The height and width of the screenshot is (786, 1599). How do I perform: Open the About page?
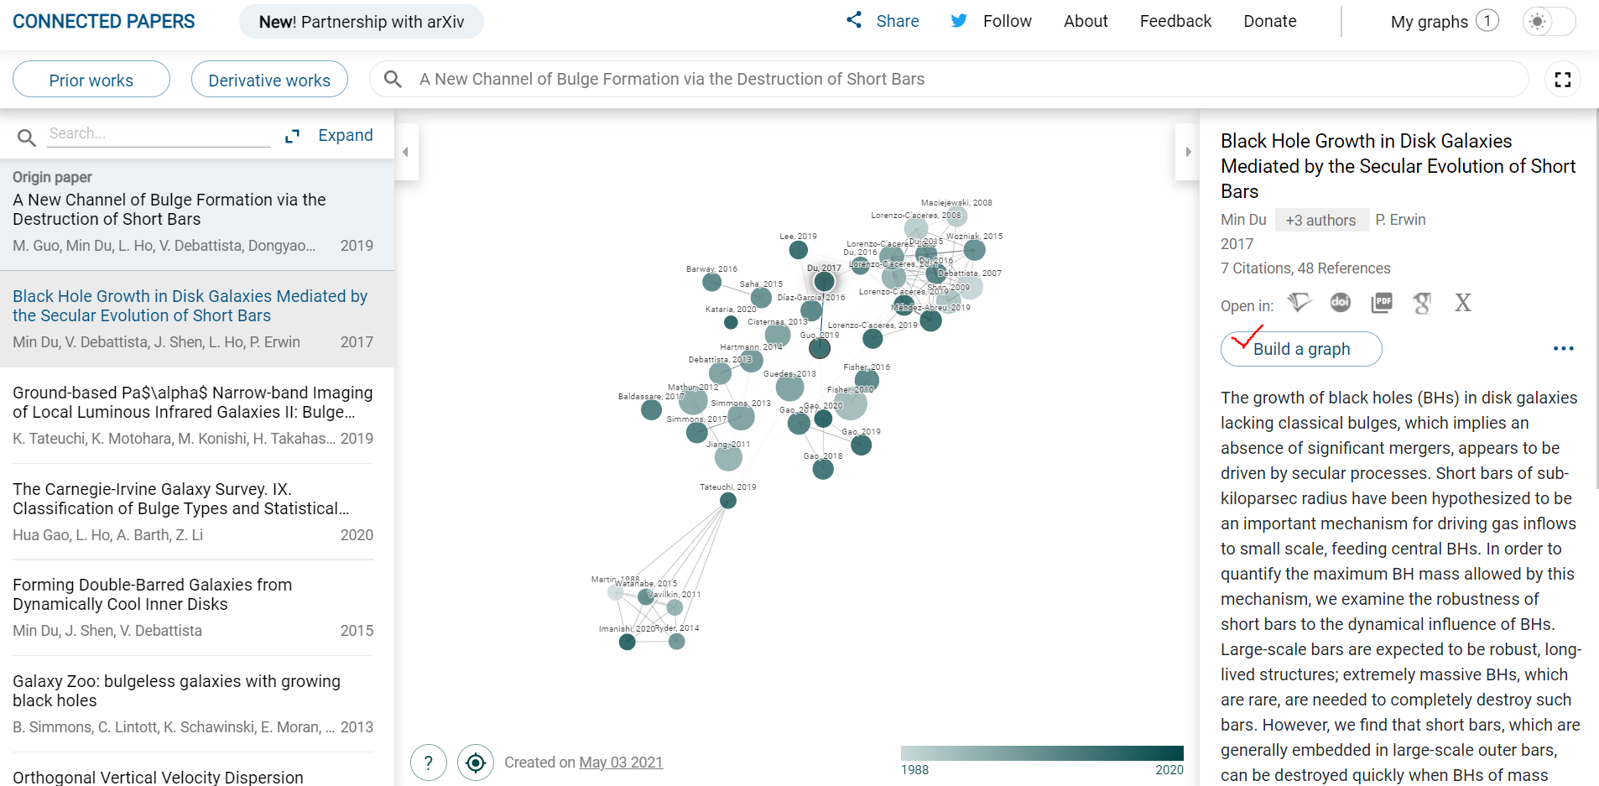click(1086, 22)
